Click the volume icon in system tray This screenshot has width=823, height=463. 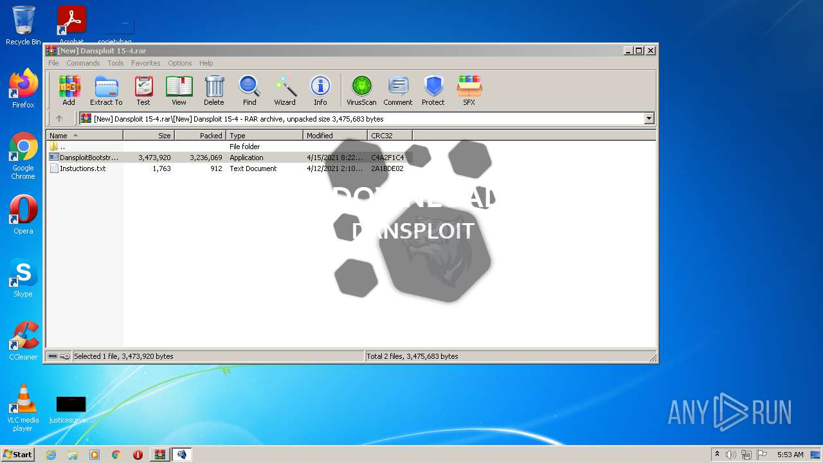[731, 455]
